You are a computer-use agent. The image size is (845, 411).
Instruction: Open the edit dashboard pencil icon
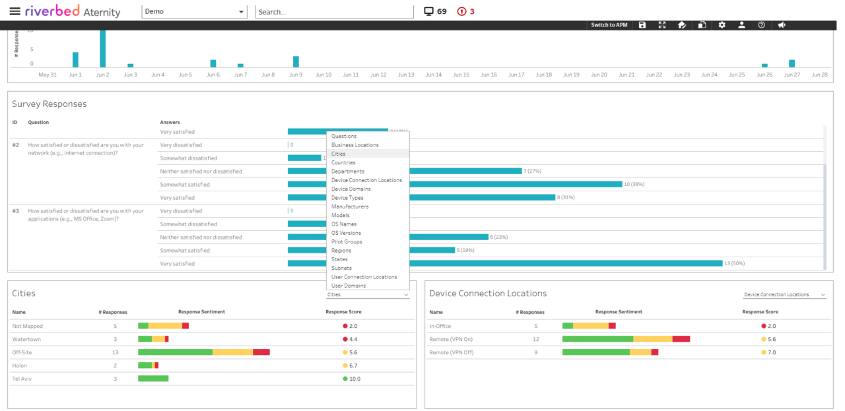pyautogui.click(x=681, y=25)
